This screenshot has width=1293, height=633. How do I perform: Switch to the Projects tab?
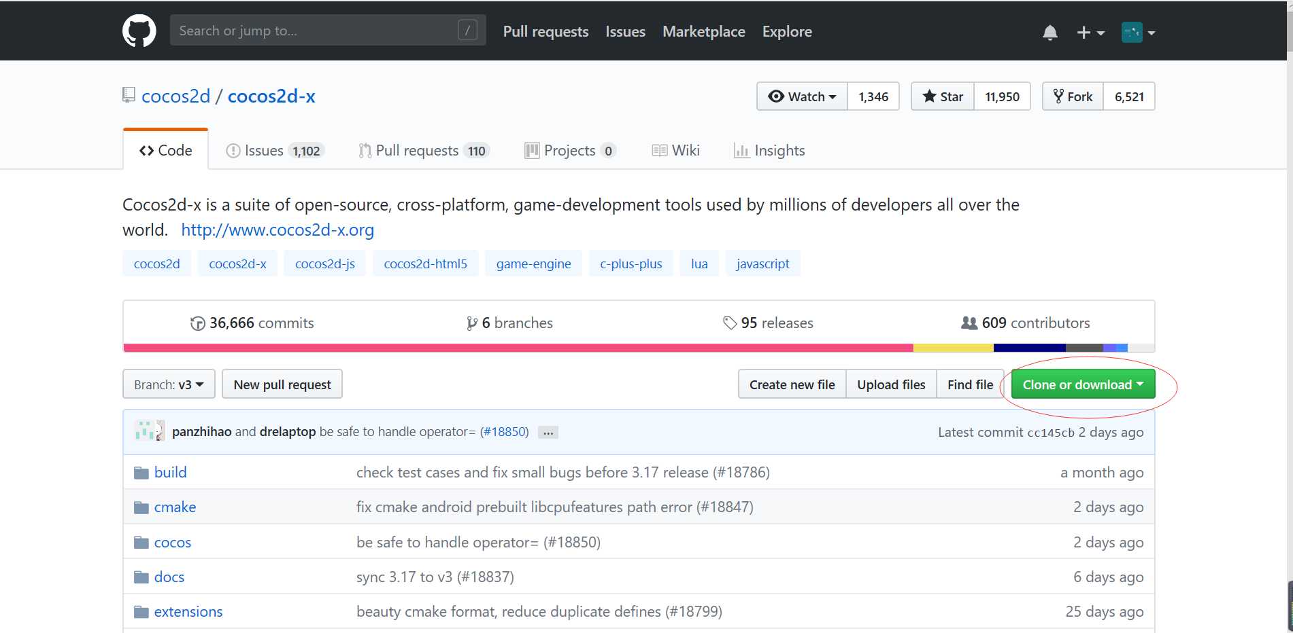tap(570, 150)
